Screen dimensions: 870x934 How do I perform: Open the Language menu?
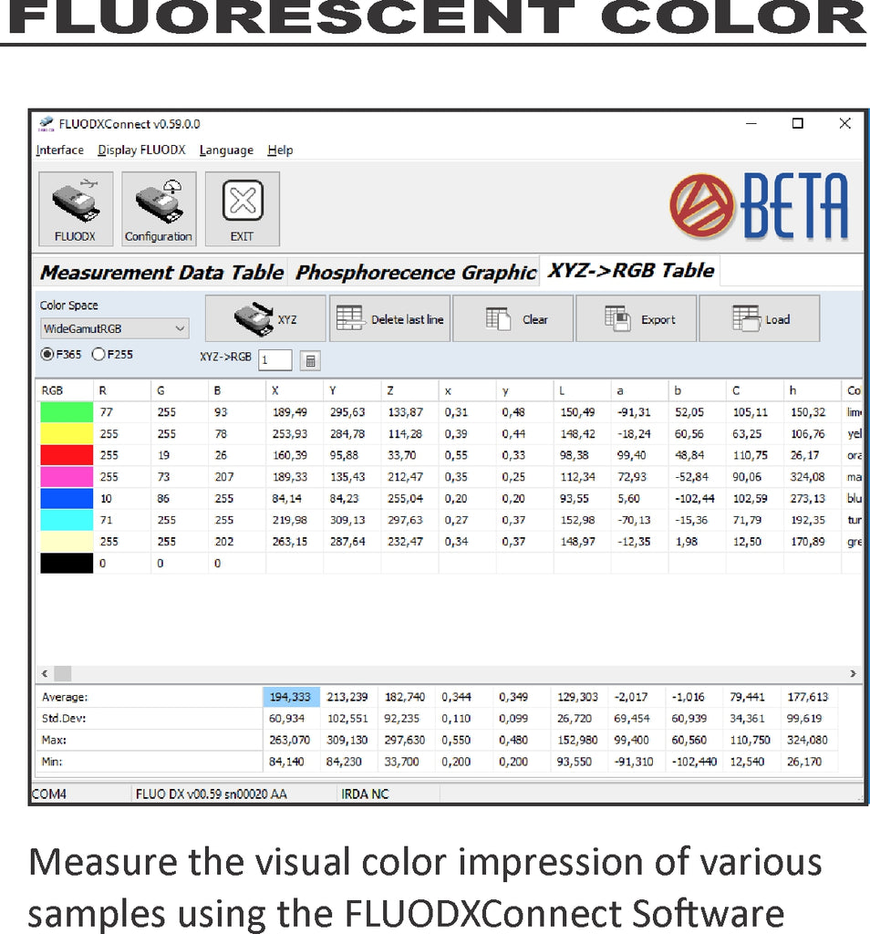pyautogui.click(x=226, y=150)
